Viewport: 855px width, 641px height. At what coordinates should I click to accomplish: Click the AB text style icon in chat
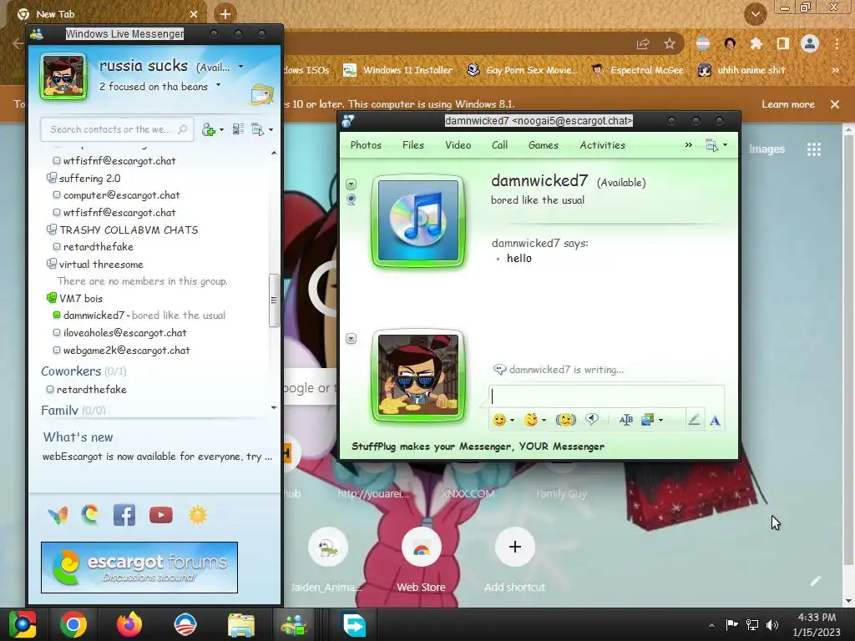click(626, 420)
